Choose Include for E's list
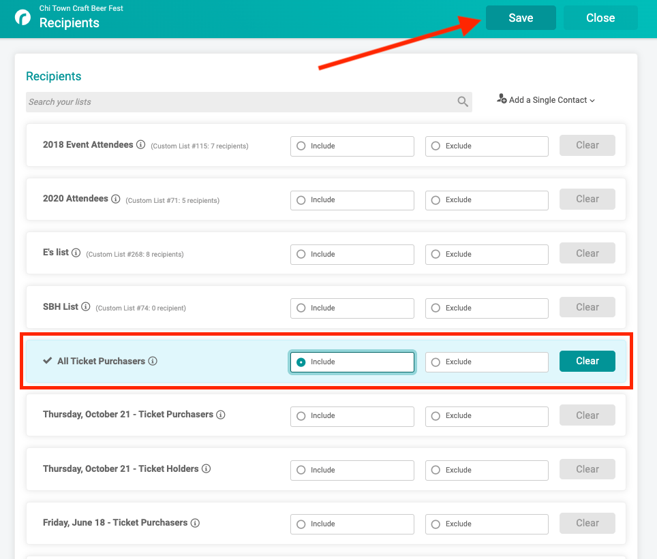 point(352,255)
